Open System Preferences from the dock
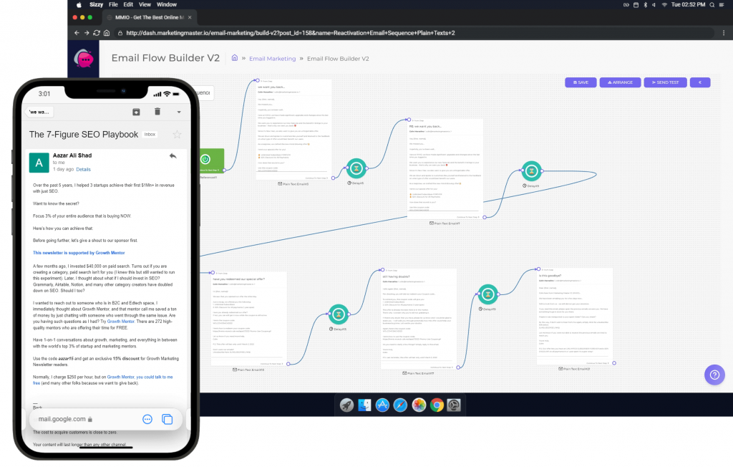733x467 pixels. (x=454, y=405)
